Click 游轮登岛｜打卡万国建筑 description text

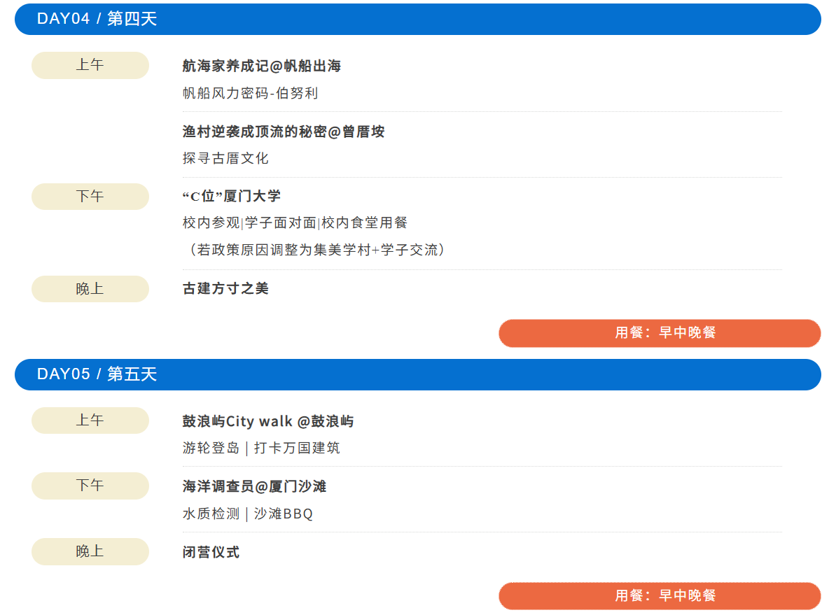(x=261, y=448)
